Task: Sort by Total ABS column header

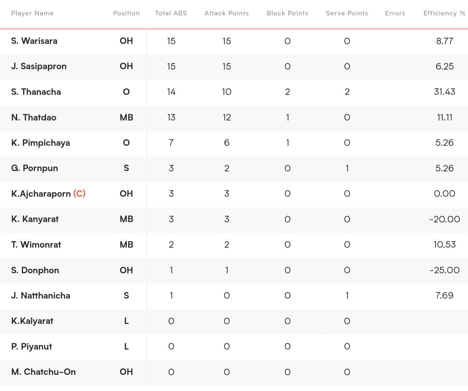Action: point(171,13)
